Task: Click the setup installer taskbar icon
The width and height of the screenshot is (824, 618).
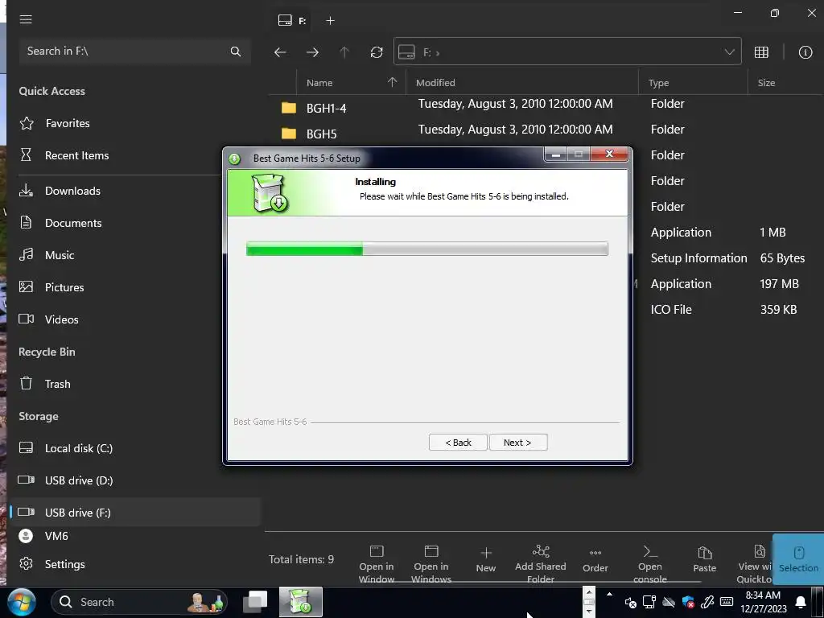Action: click(300, 602)
